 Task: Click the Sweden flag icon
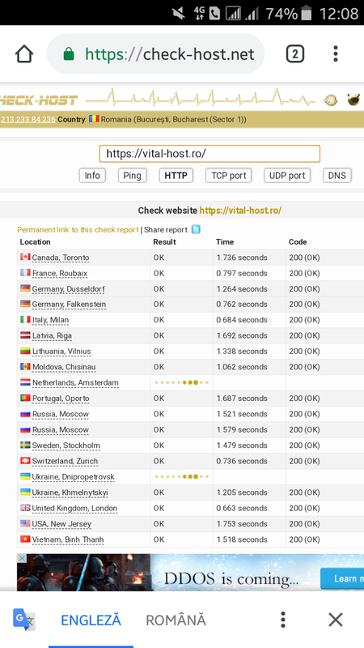click(25, 445)
